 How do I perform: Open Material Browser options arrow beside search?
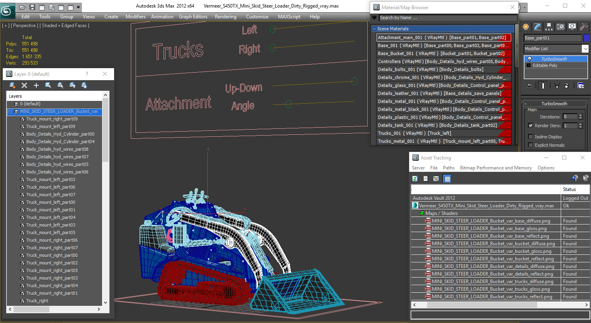click(374, 18)
